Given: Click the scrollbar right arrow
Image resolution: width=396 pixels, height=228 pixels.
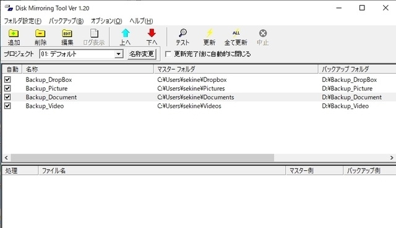Looking at the screenshot, I should tap(392, 158).
